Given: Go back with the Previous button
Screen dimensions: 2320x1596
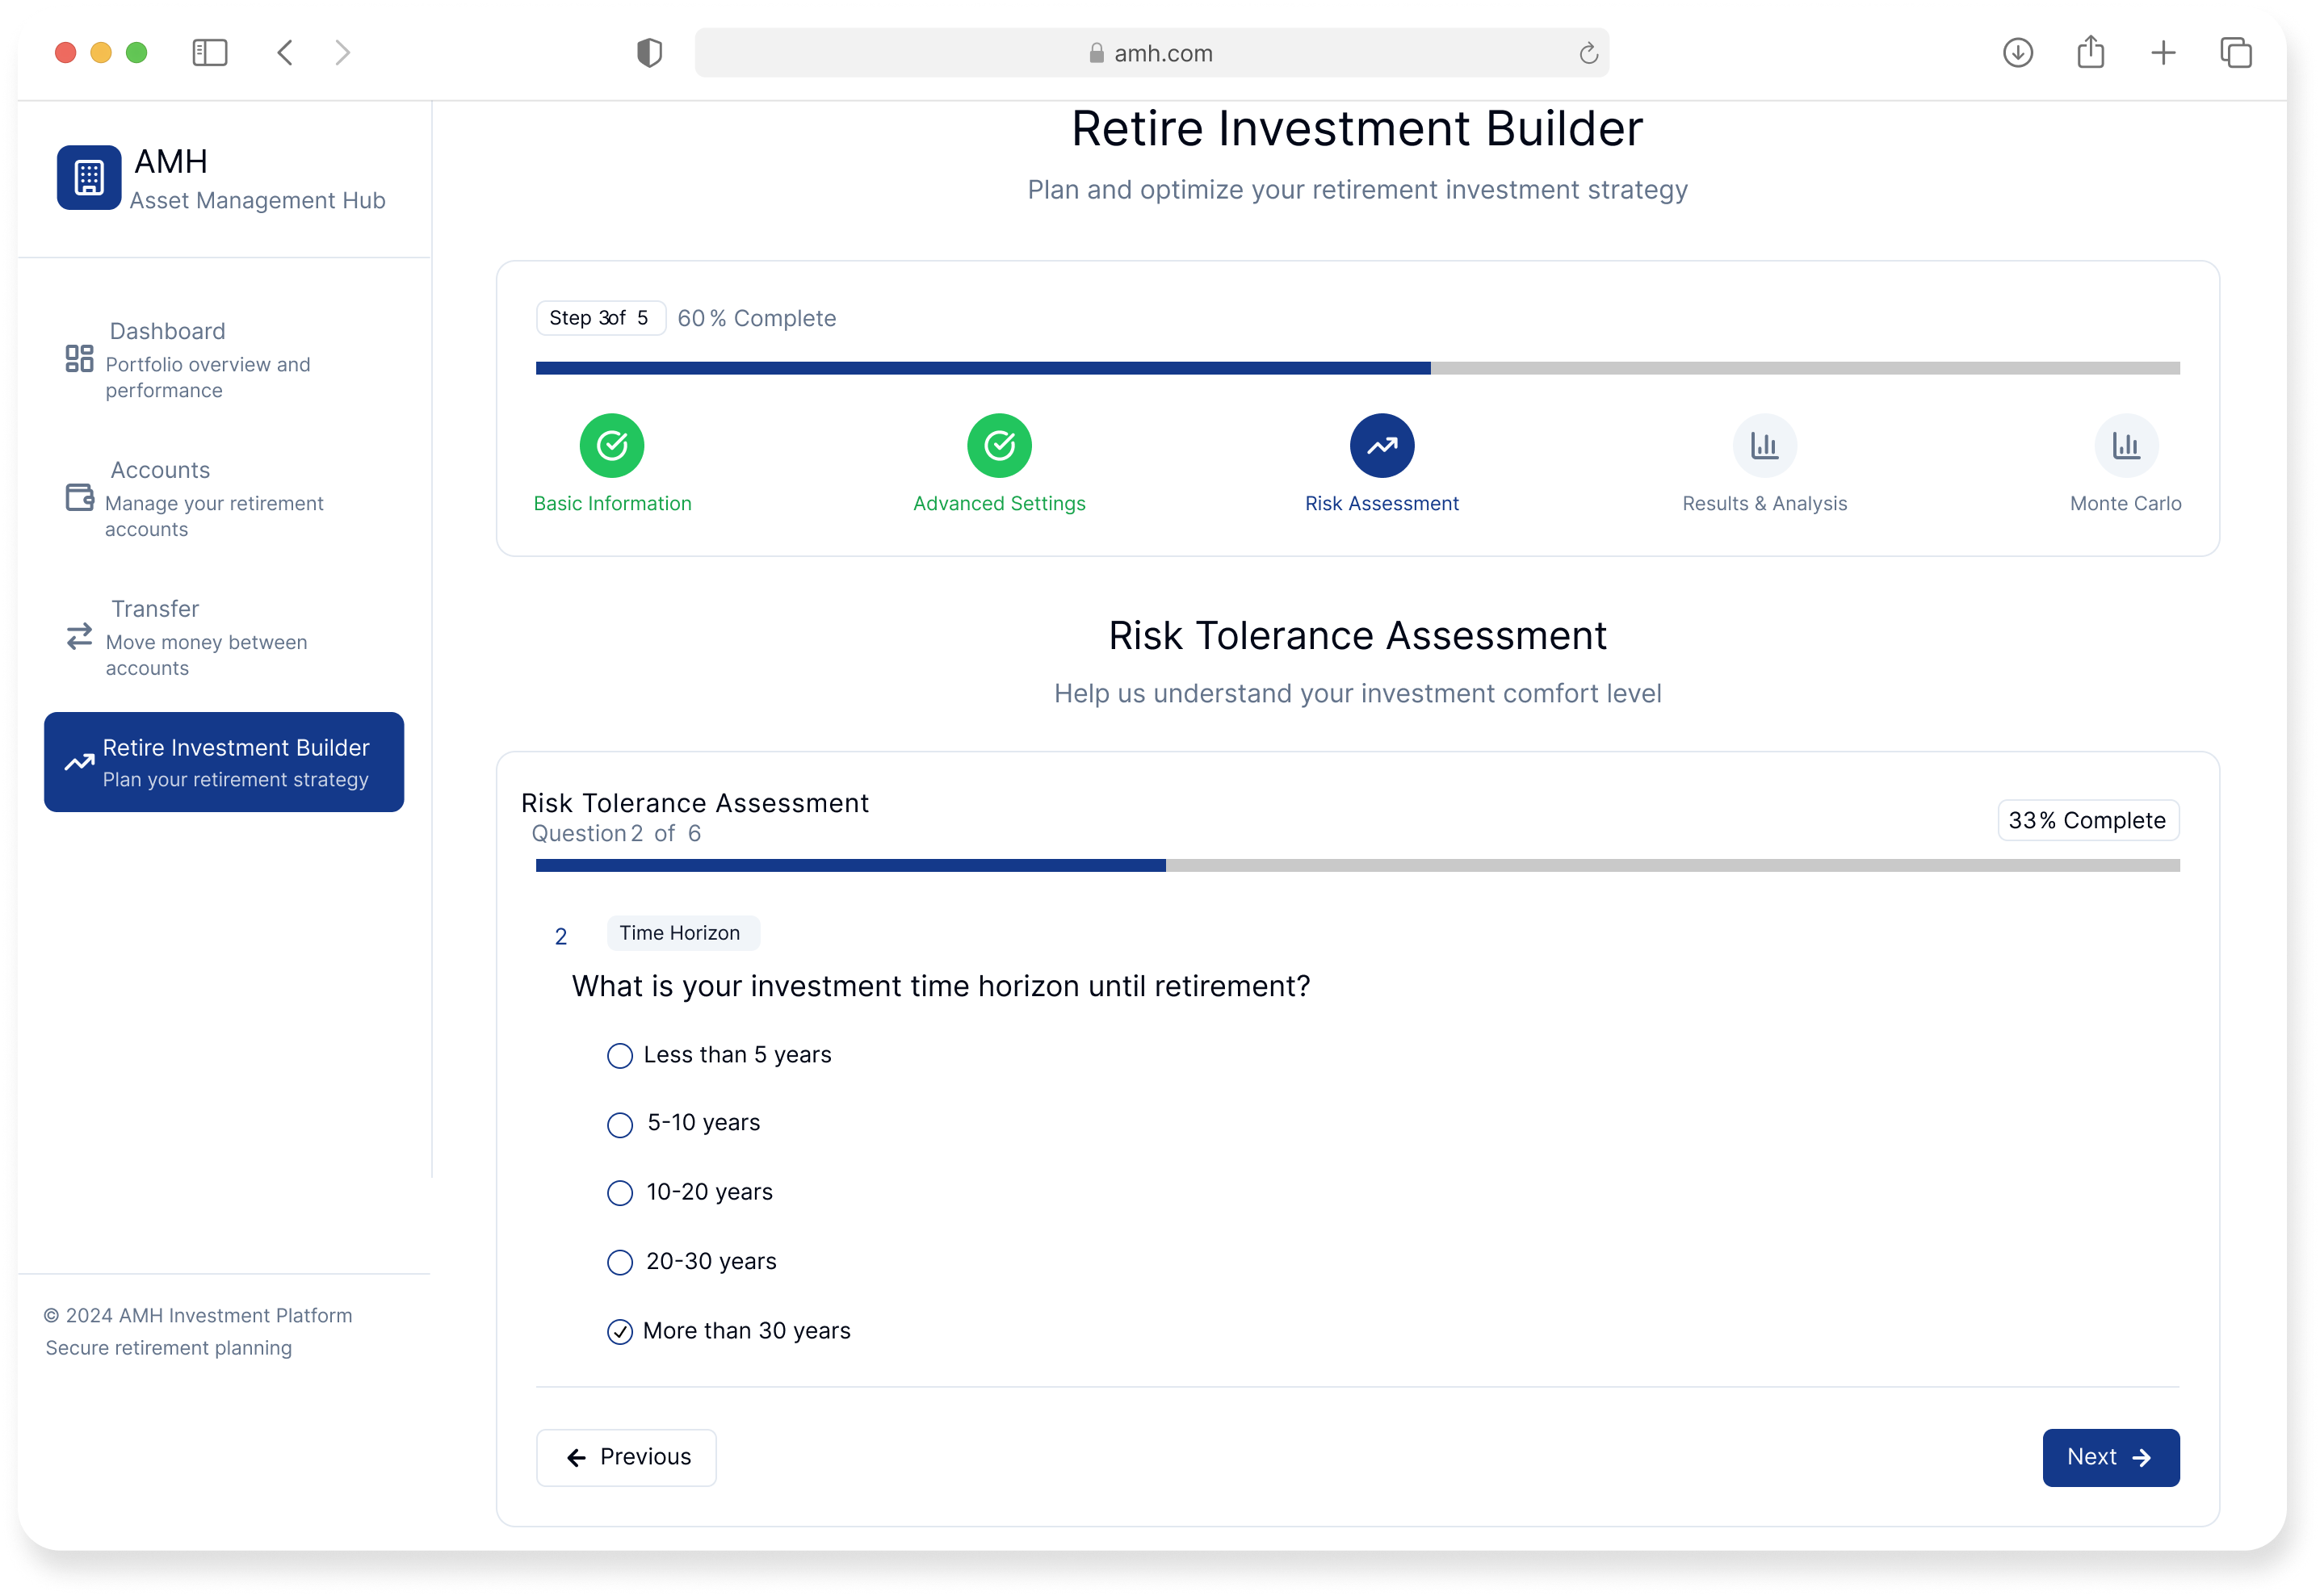Looking at the screenshot, I should pos(626,1457).
